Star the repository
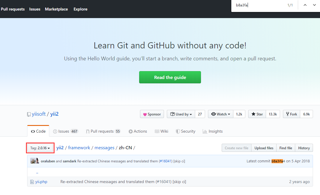 coord(257,114)
